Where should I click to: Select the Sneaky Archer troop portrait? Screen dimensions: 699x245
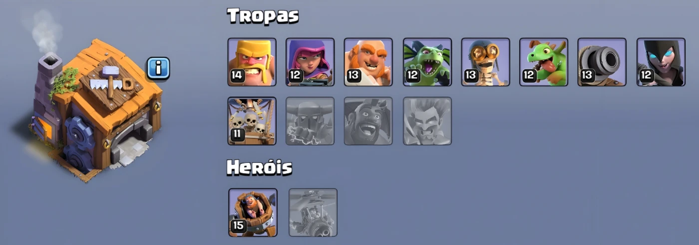tap(310, 62)
